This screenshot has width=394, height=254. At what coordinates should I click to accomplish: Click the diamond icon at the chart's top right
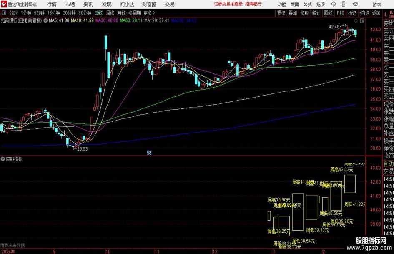click(356, 20)
